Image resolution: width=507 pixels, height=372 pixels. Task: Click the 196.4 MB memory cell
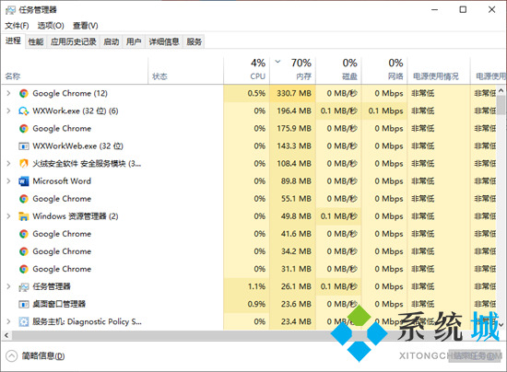(293, 111)
